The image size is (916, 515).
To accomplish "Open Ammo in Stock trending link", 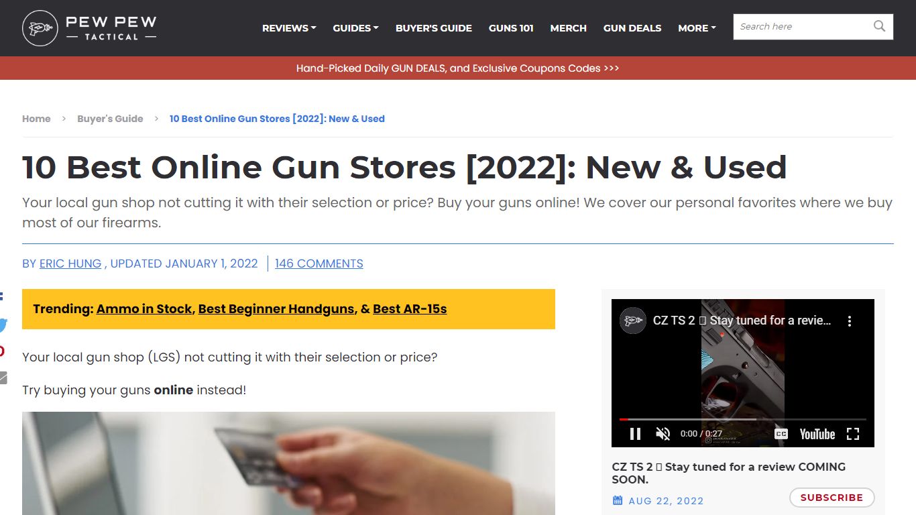I will (144, 309).
